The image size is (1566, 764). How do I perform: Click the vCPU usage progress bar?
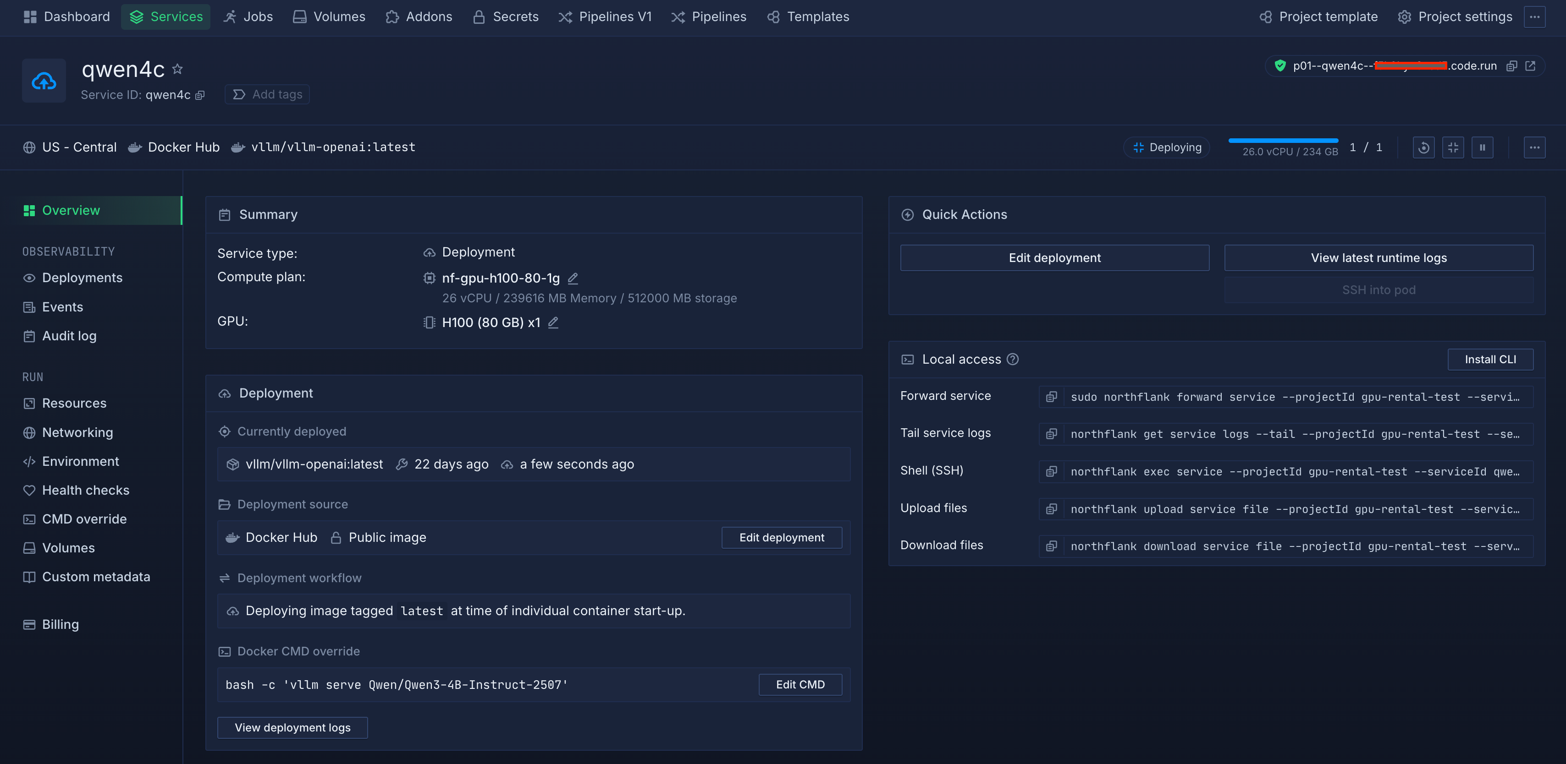(1283, 140)
